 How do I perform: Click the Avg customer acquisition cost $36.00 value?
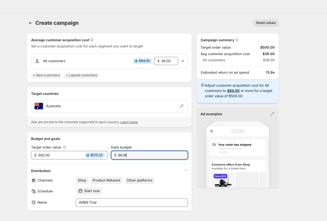point(269,54)
